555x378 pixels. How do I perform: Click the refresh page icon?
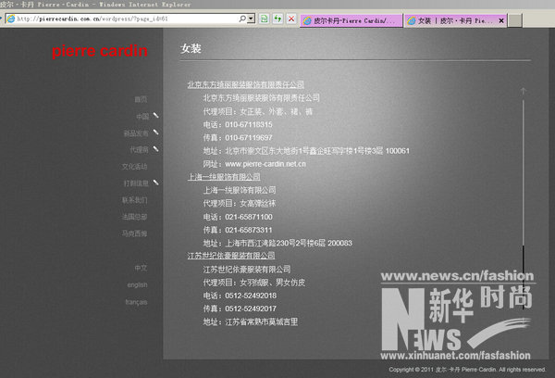[x=277, y=19]
